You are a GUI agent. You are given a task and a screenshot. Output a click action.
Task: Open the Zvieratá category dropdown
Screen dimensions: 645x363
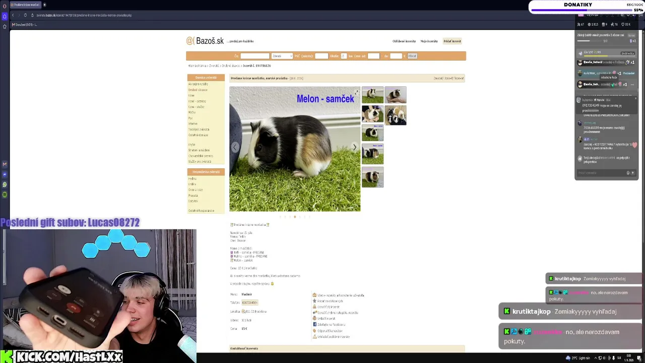click(282, 56)
